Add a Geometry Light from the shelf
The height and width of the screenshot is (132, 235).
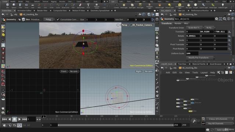click(149, 6)
